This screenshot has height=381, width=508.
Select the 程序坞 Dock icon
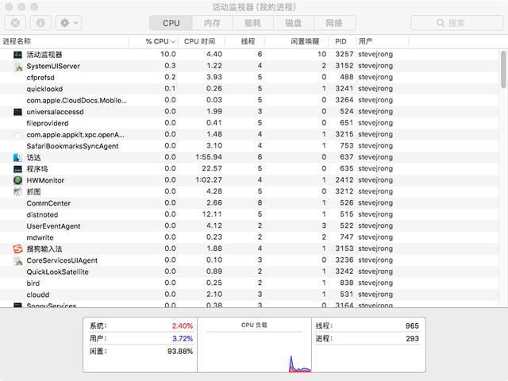17,169
